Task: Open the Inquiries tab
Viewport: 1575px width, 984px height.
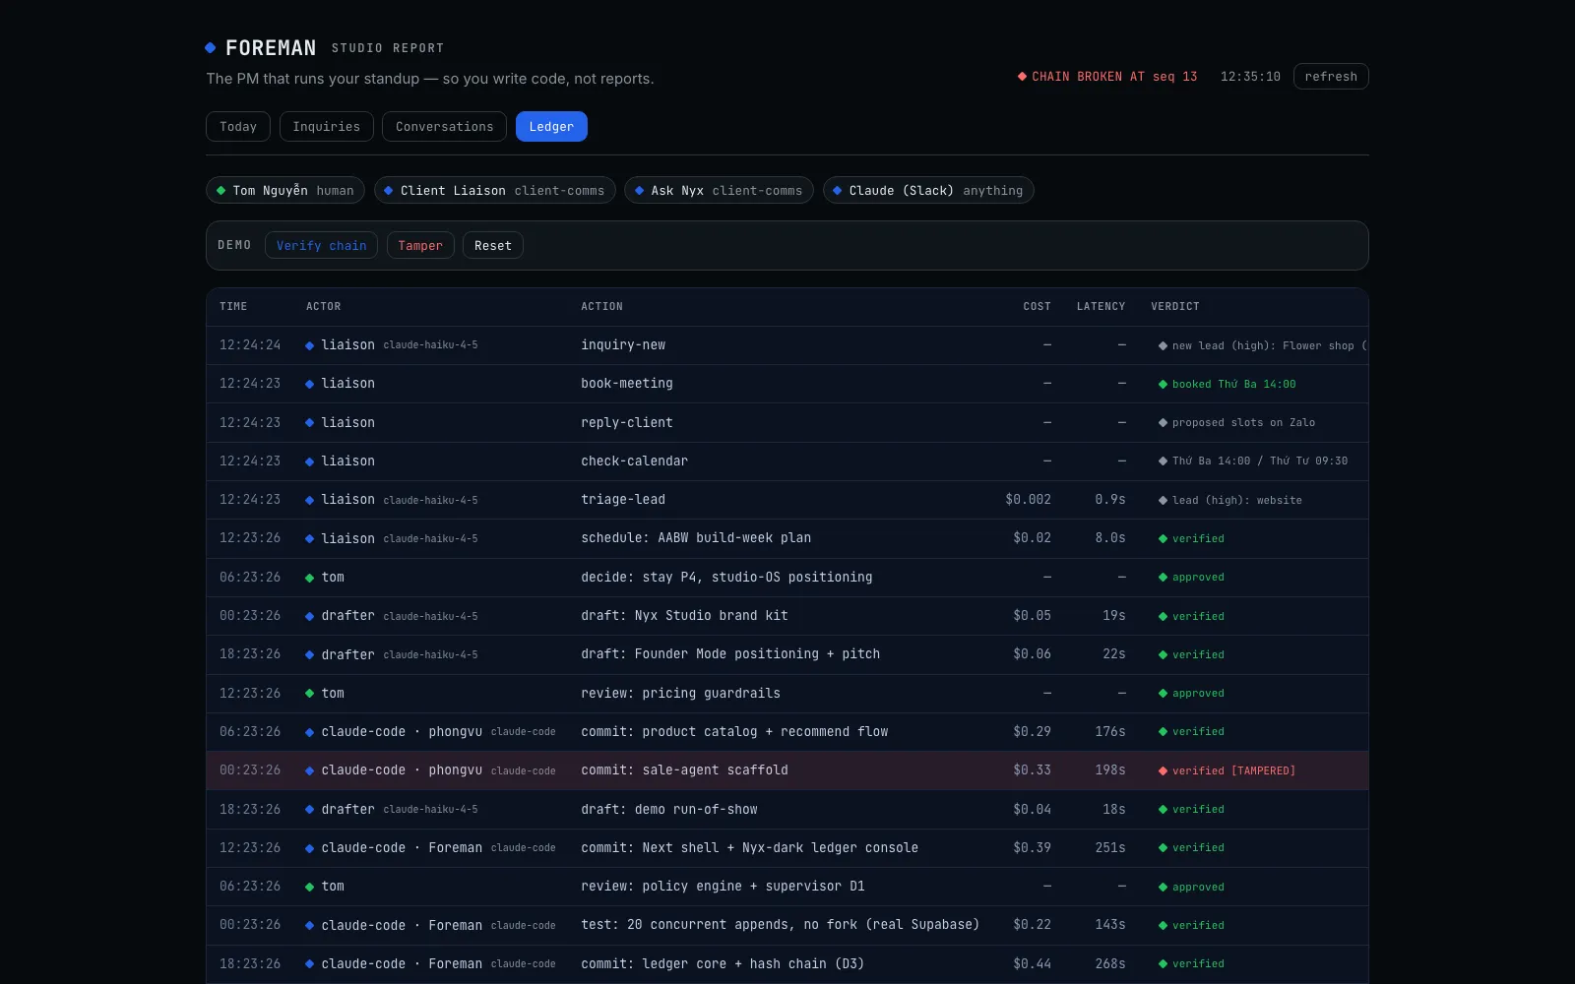Action: [326, 126]
